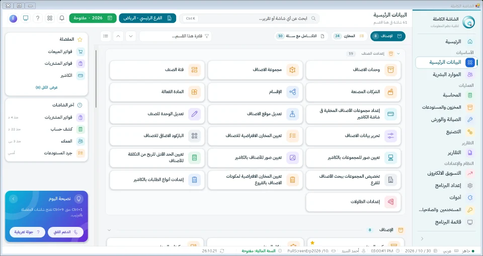The height and width of the screenshot is (256, 483).
Task: Click the التقارير sidebar icon
Action: pyautogui.click(x=470, y=153)
